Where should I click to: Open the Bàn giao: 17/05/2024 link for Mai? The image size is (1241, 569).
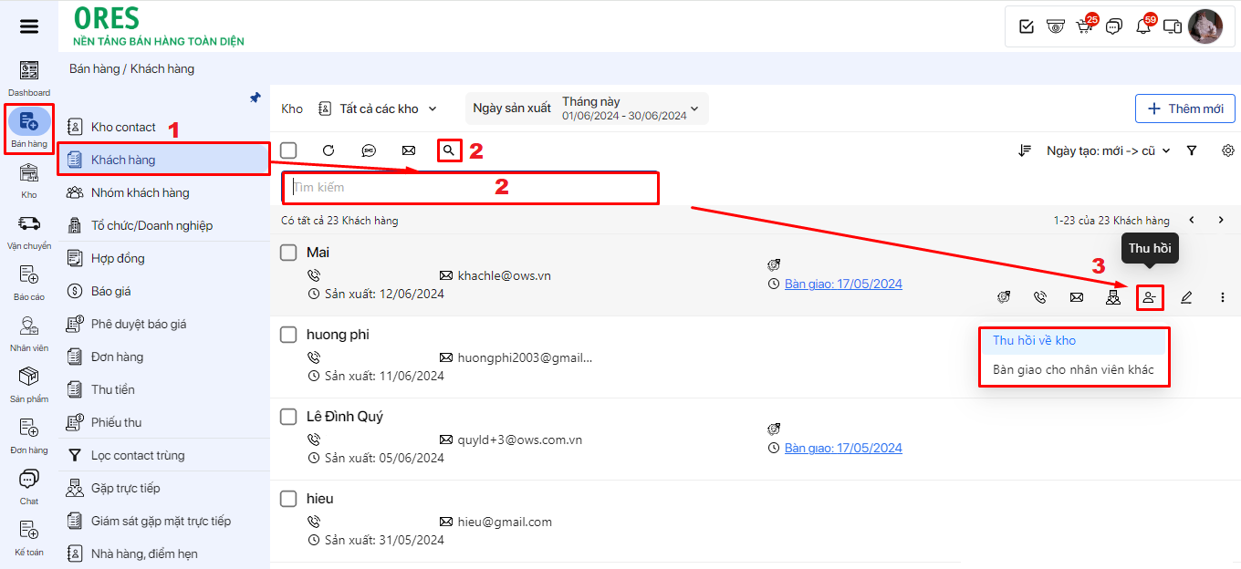pyautogui.click(x=843, y=284)
